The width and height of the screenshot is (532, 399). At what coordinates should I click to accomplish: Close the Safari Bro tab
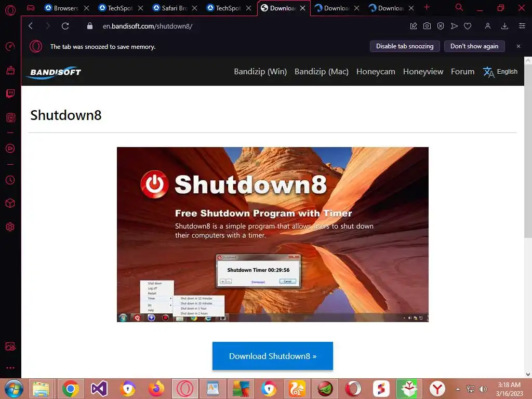(x=194, y=8)
